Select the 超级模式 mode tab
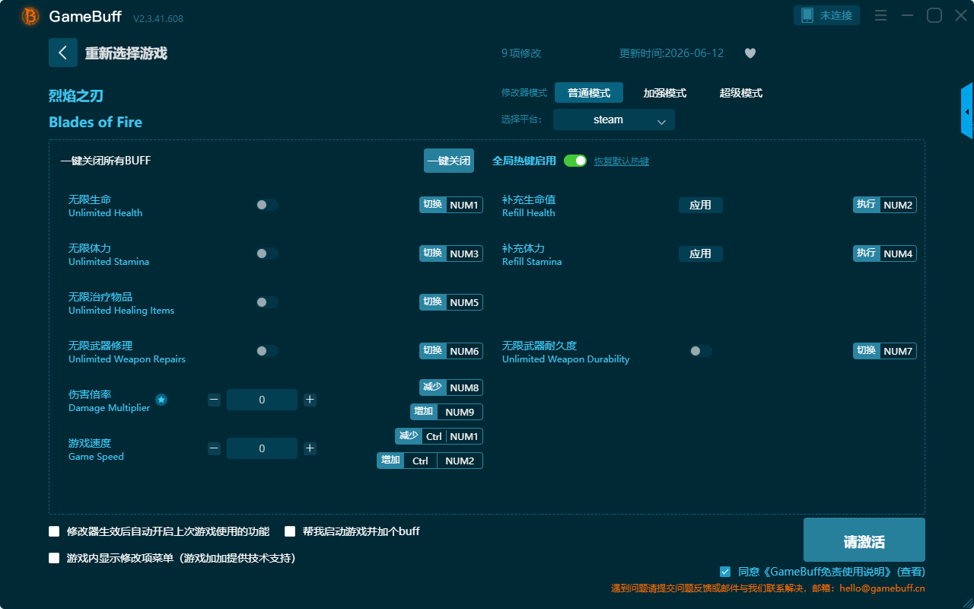The image size is (974, 609). tap(741, 93)
